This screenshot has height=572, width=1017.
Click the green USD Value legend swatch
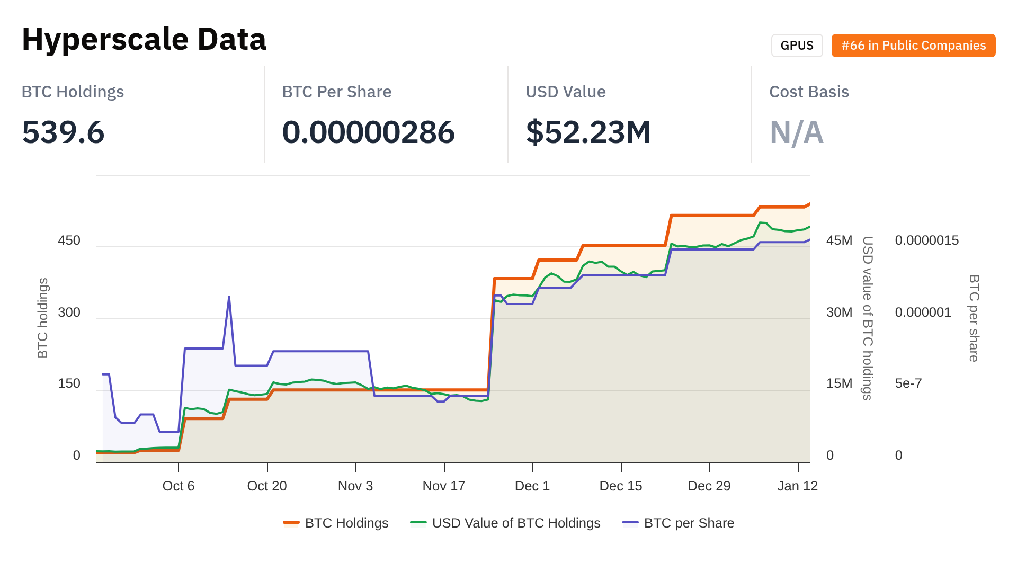[x=418, y=523]
